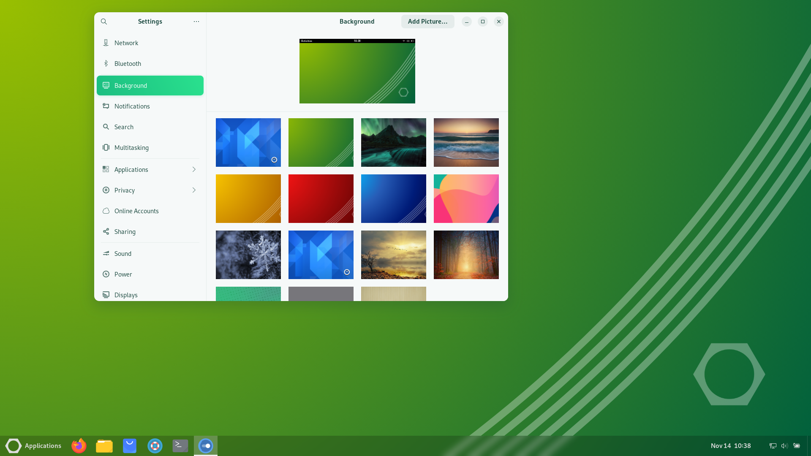This screenshot has width=811, height=456.
Task: Open the Help lifebuoy icon in taskbar
Action: [x=155, y=446]
